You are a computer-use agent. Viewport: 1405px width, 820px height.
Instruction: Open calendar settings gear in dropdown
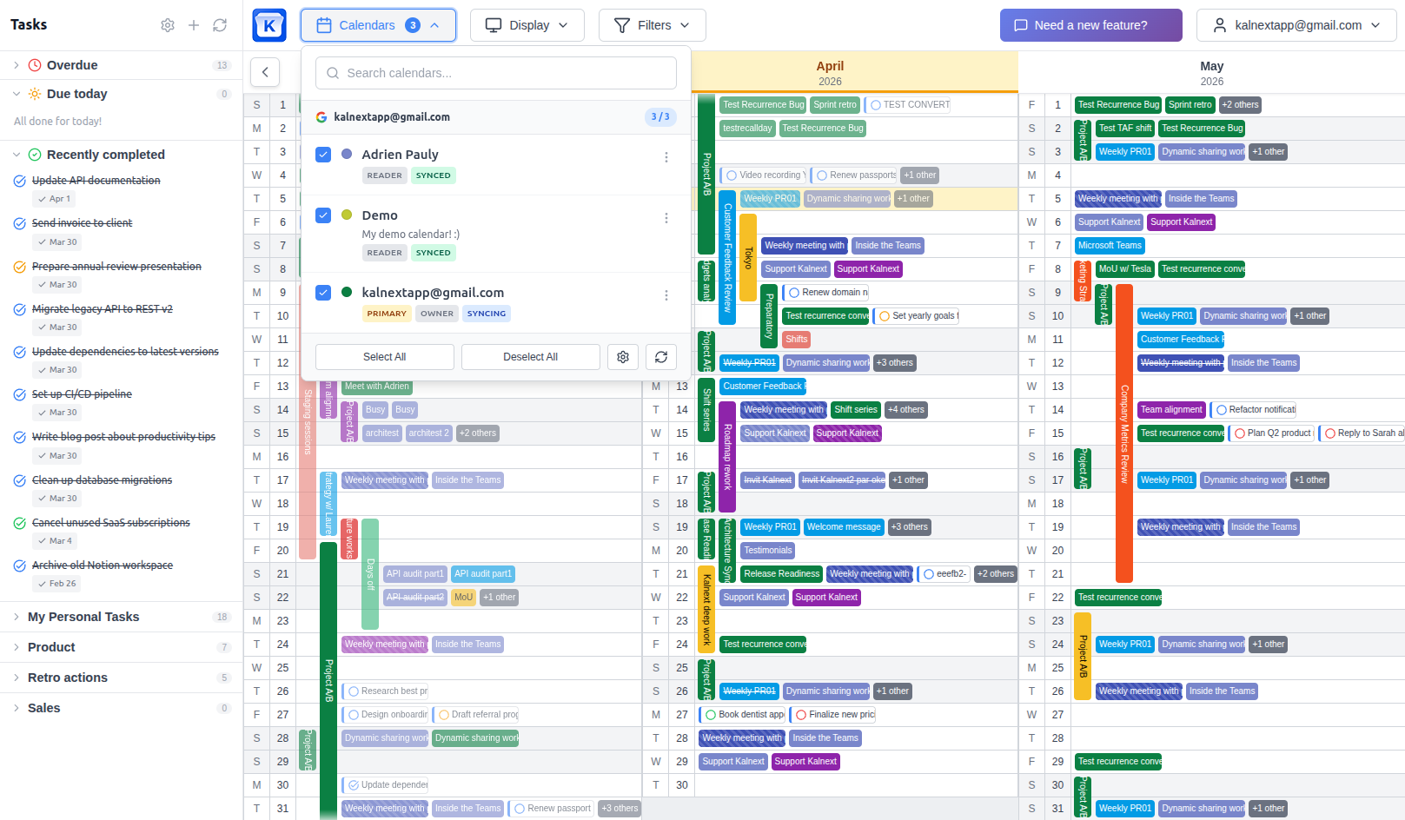click(623, 357)
